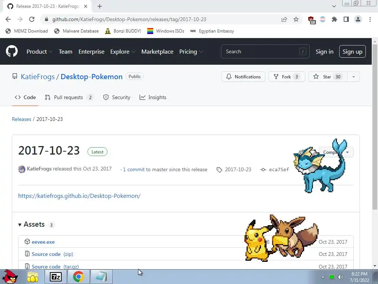
Task: Open the KatieFrogs owner link
Action: 38,77
